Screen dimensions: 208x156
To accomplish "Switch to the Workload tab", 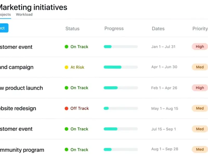I will coord(24,15).
